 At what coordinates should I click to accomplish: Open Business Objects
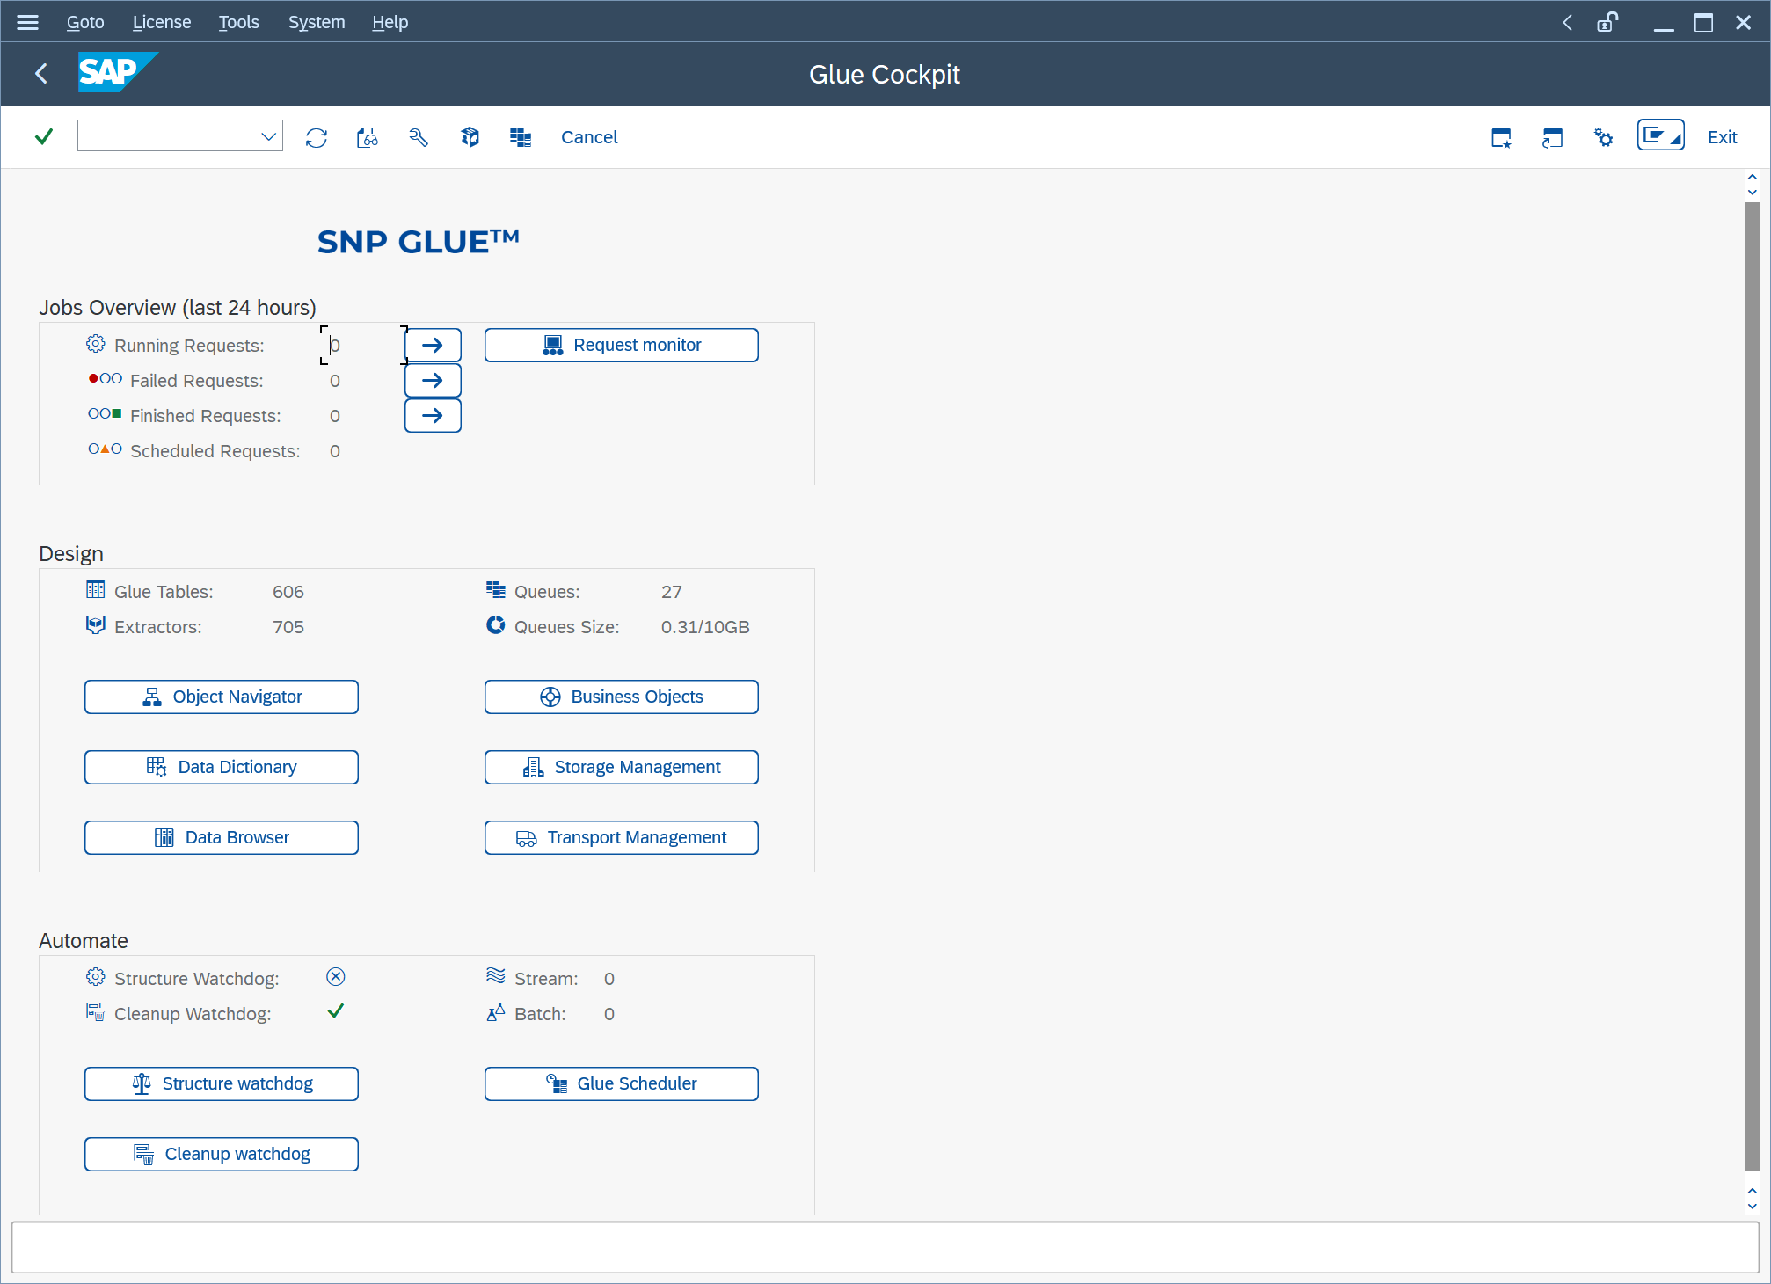pos(622,697)
